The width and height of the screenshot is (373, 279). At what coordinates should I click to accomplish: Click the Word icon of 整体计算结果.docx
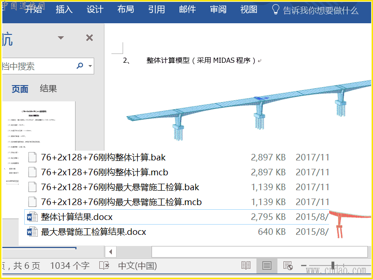point(32,217)
